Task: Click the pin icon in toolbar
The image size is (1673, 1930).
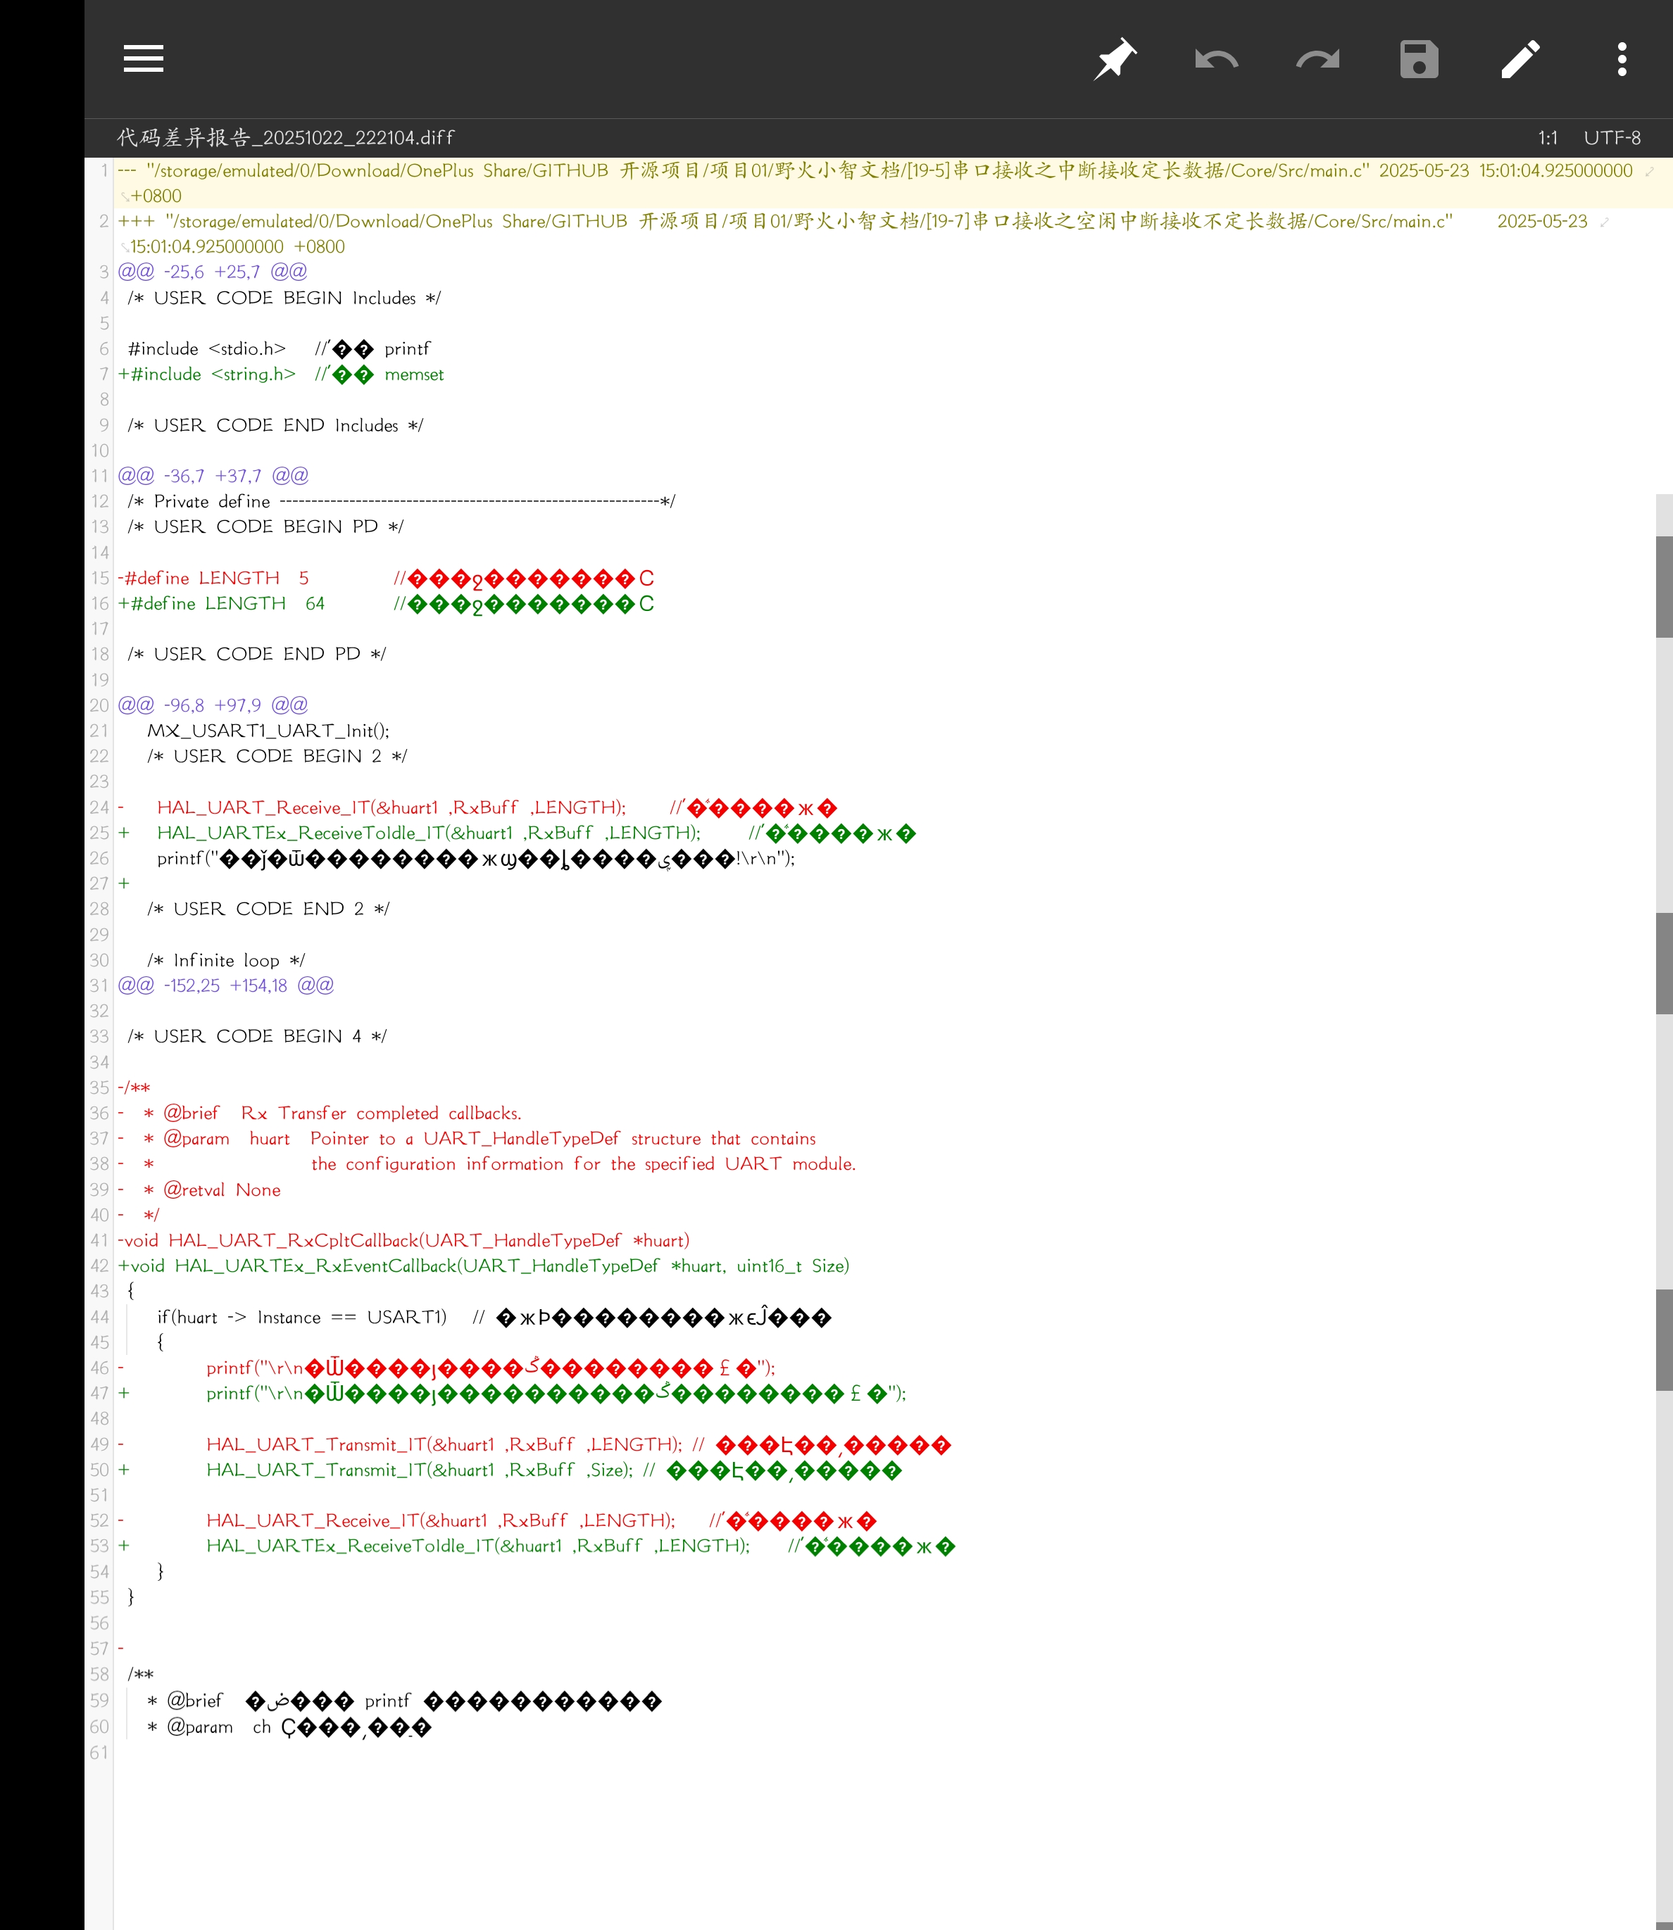Action: point(1115,59)
